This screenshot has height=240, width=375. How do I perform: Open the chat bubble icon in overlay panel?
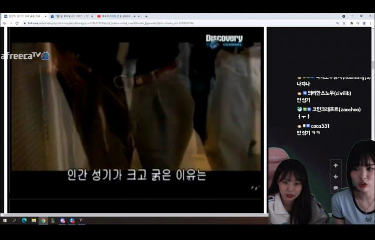click(x=336, y=188)
